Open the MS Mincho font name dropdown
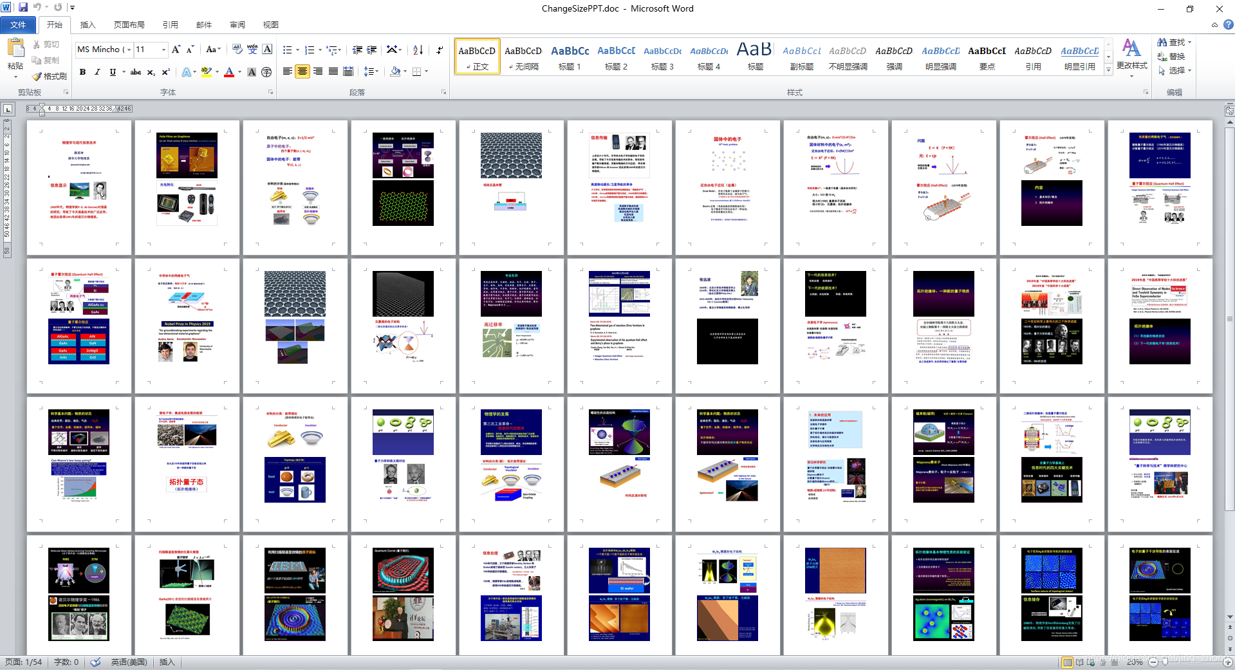The width and height of the screenshot is (1235, 670). click(130, 50)
